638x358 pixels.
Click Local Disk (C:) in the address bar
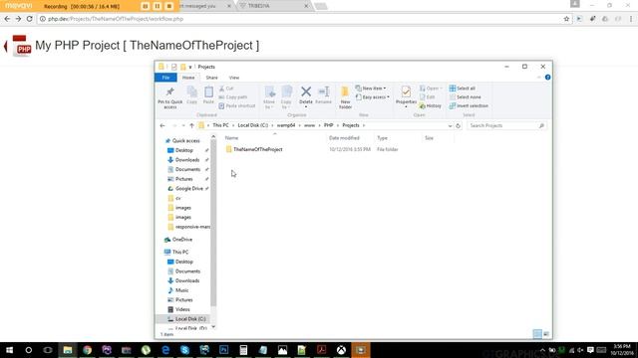click(x=252, y=125)
